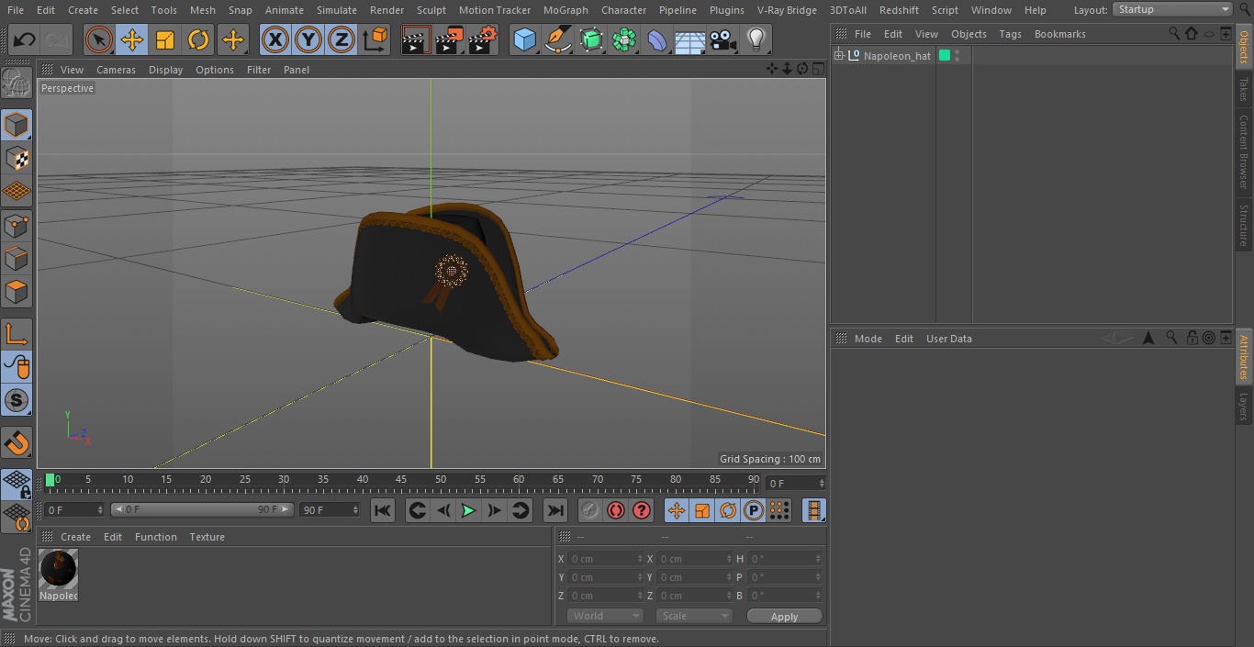Expand the Napoleon_hat object tree
Image resolution: width=1254 pixels, height=647 pixels.
pos(838,56)
